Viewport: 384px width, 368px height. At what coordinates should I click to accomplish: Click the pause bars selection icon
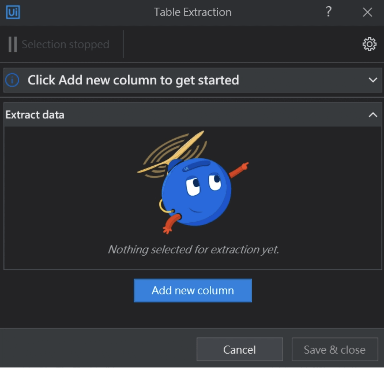click(12, 44)
